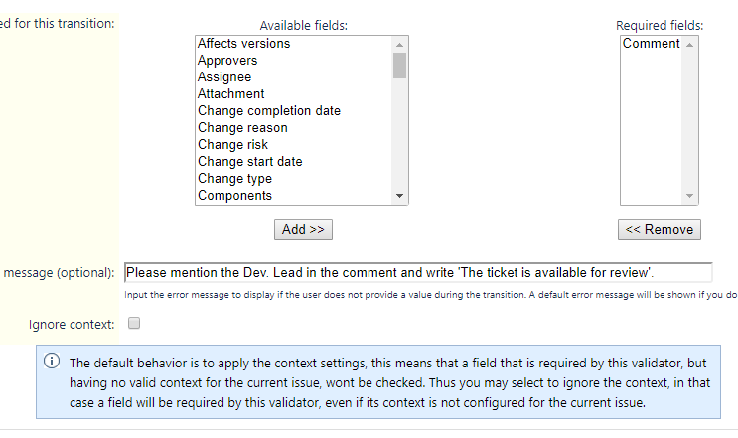This screenshot has width=738, height=438.
Task: Click the Required fields scroll down arrow
Action: pyautogui.click(x=689, y=196)
